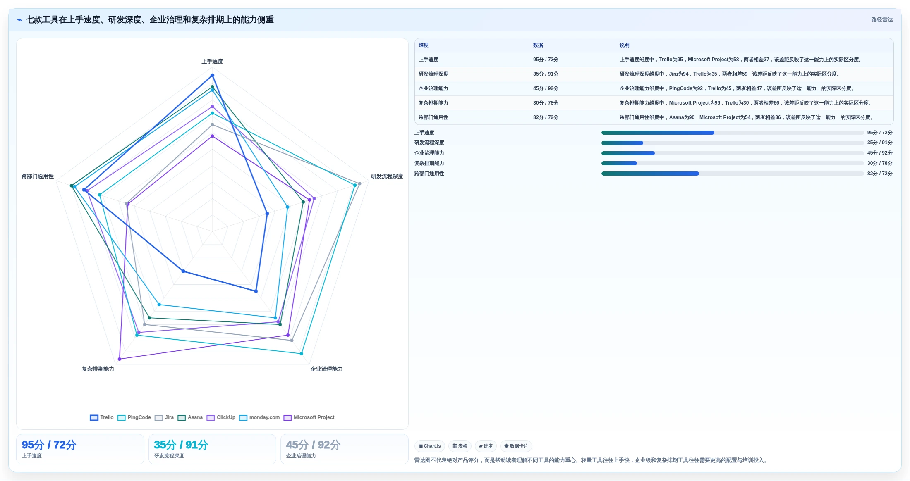Select the 复杂排期能力 progress bar
Screen dimensions: 910x481
tap(732, 163)
